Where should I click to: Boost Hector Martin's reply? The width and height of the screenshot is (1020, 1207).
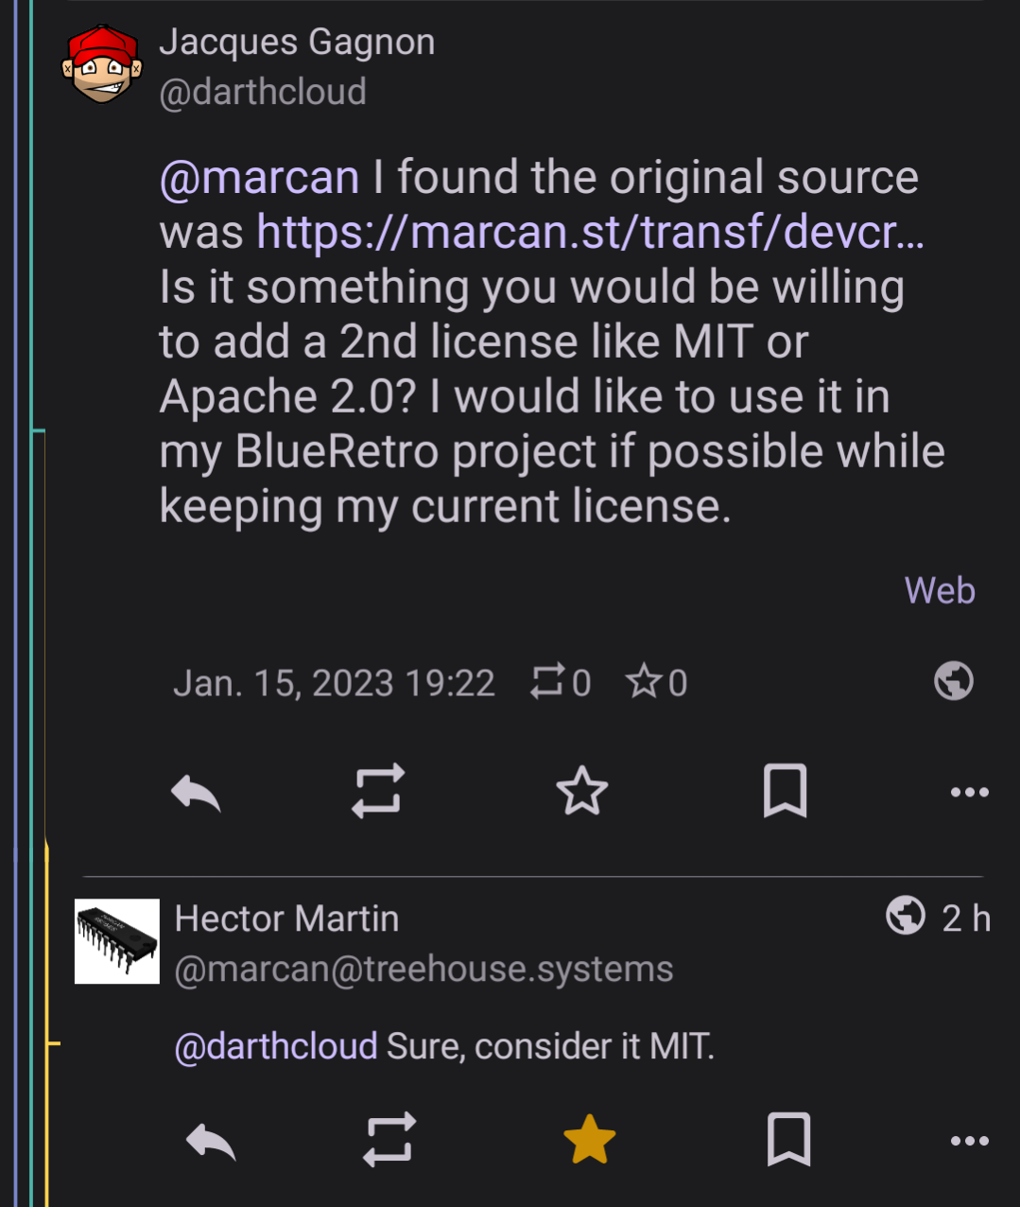click(x=389, y=1141)
